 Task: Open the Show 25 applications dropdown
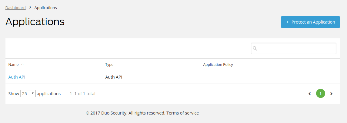28,94
